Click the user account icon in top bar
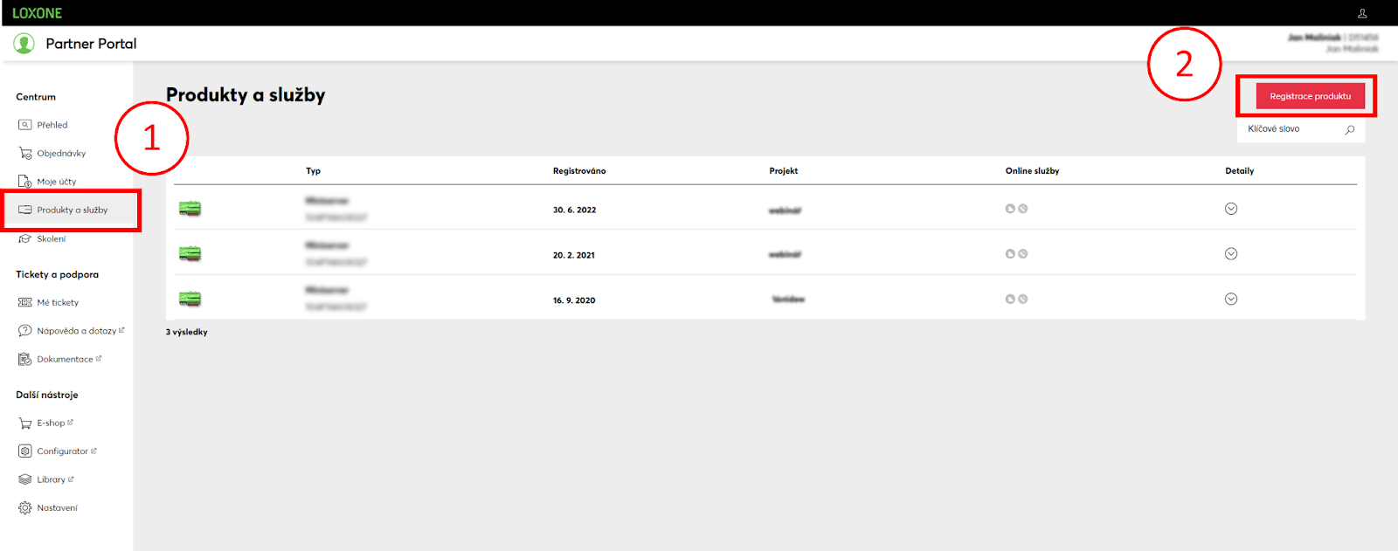 1361,13
